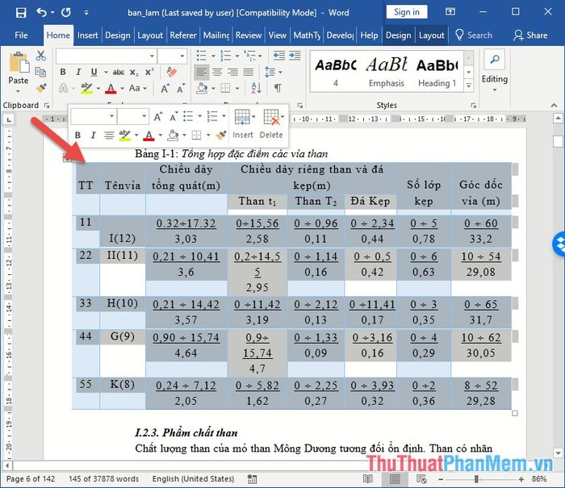Cut the selection using scissors icon
The width and height of the screenshot is (565, 488).
[x=40, y=56]
